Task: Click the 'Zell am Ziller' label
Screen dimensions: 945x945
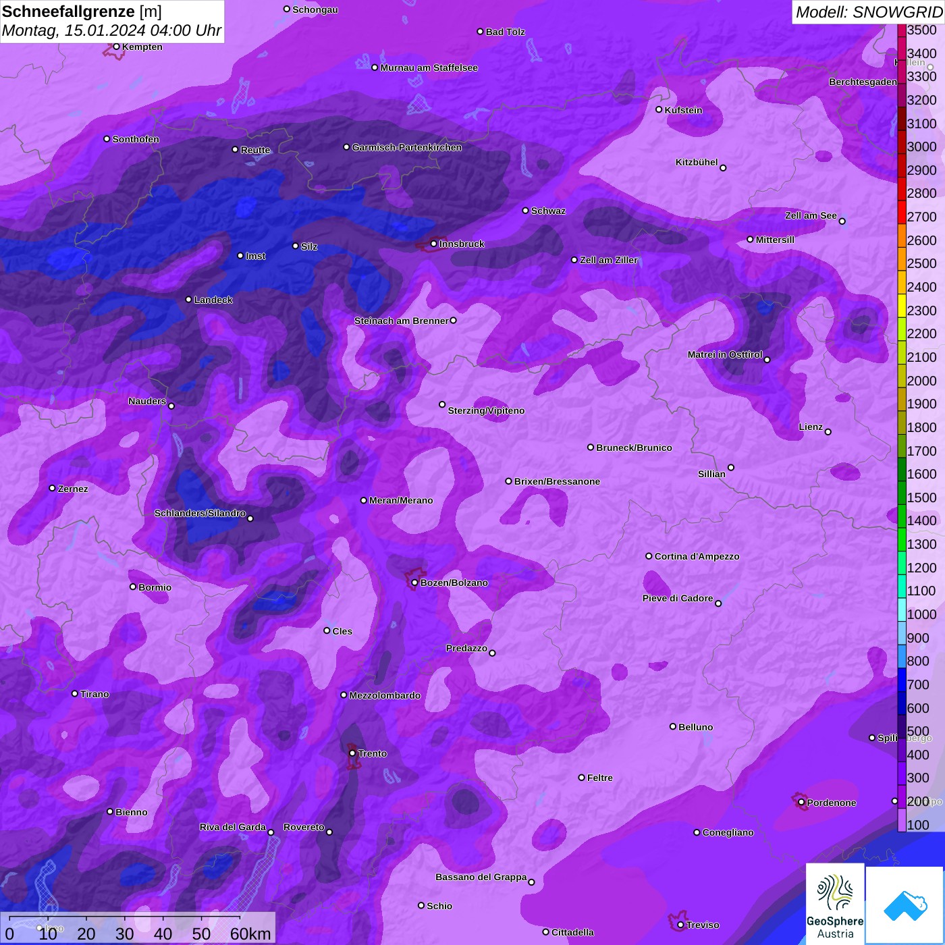Action: pyautogui.click(x=609, y=260)
